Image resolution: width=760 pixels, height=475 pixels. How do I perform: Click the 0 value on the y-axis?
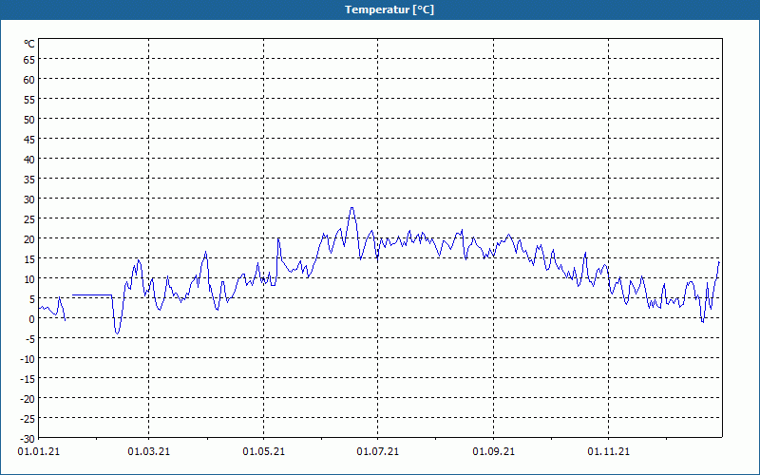31,318
